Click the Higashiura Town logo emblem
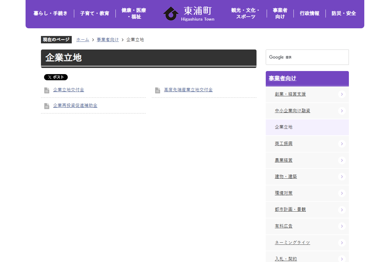The height and width of the screenshot is (262, 388). 171,14
